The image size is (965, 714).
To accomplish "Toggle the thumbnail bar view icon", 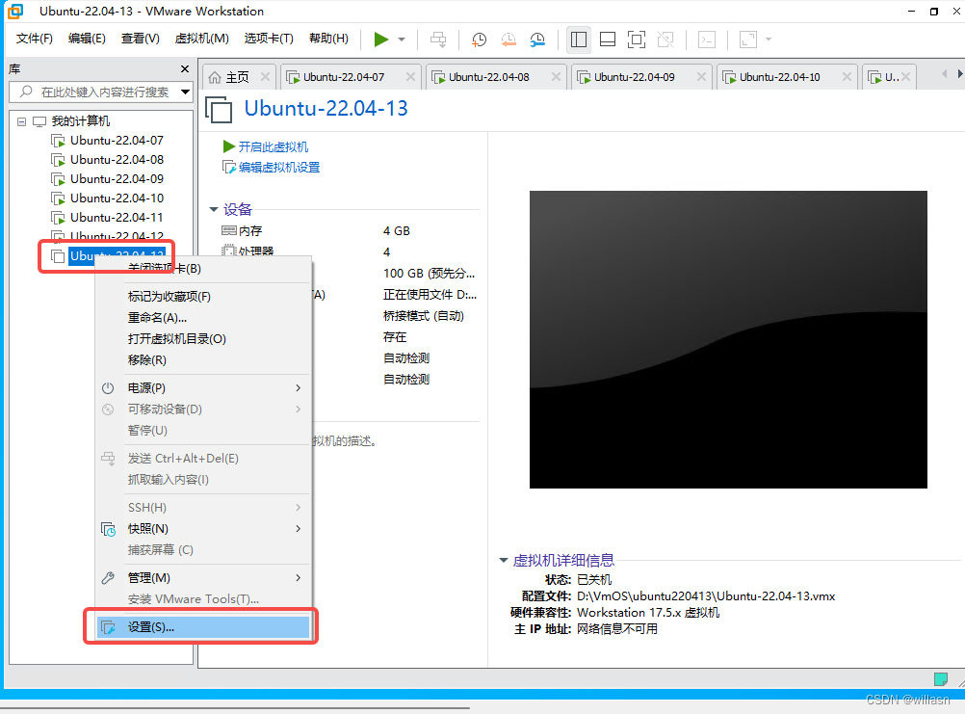I will (608, 40).
